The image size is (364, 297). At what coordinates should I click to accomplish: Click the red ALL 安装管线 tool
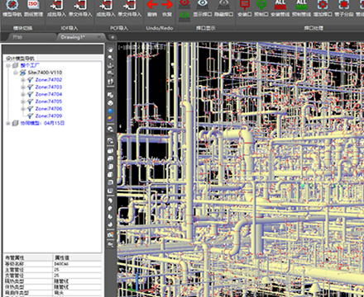pyautogui.click(x=280, y=8)
